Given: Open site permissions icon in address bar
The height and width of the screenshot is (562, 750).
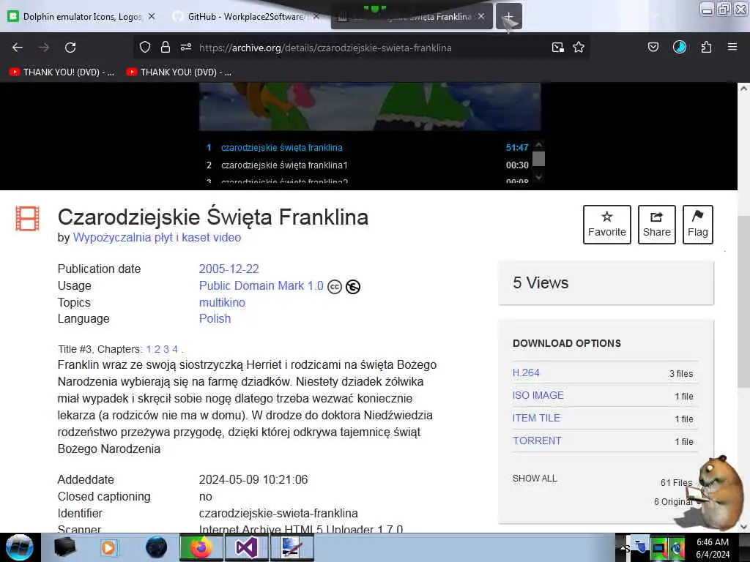Looking at the screenshot, I should tap(186, 48).
